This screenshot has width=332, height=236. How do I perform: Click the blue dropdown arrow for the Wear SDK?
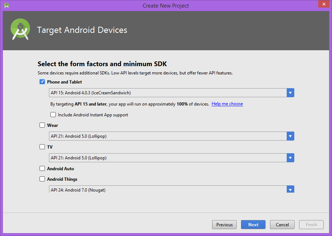[290, 136]
